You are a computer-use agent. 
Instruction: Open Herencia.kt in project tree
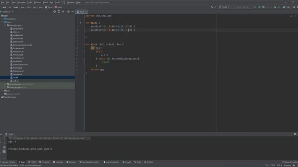[x=17, y=55]
